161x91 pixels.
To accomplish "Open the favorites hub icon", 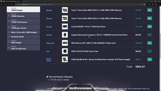I will [x=149, y=5].
